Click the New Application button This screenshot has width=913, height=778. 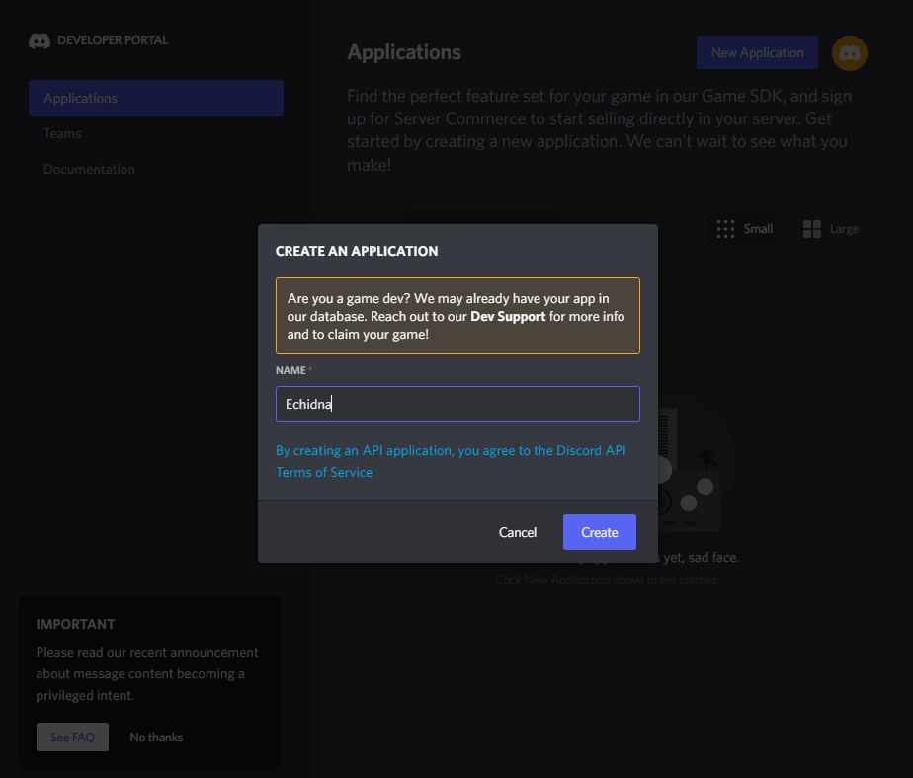point(757,52)
